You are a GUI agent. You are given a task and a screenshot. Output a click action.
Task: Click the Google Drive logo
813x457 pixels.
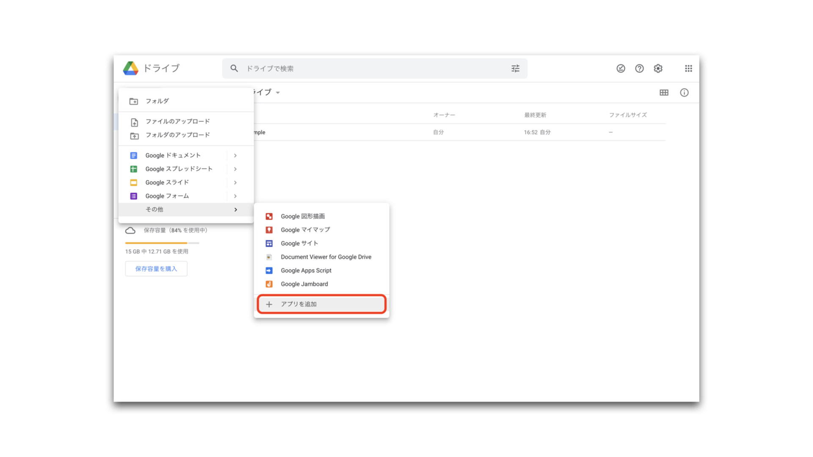pyautogui.click(x=131, y=68)
